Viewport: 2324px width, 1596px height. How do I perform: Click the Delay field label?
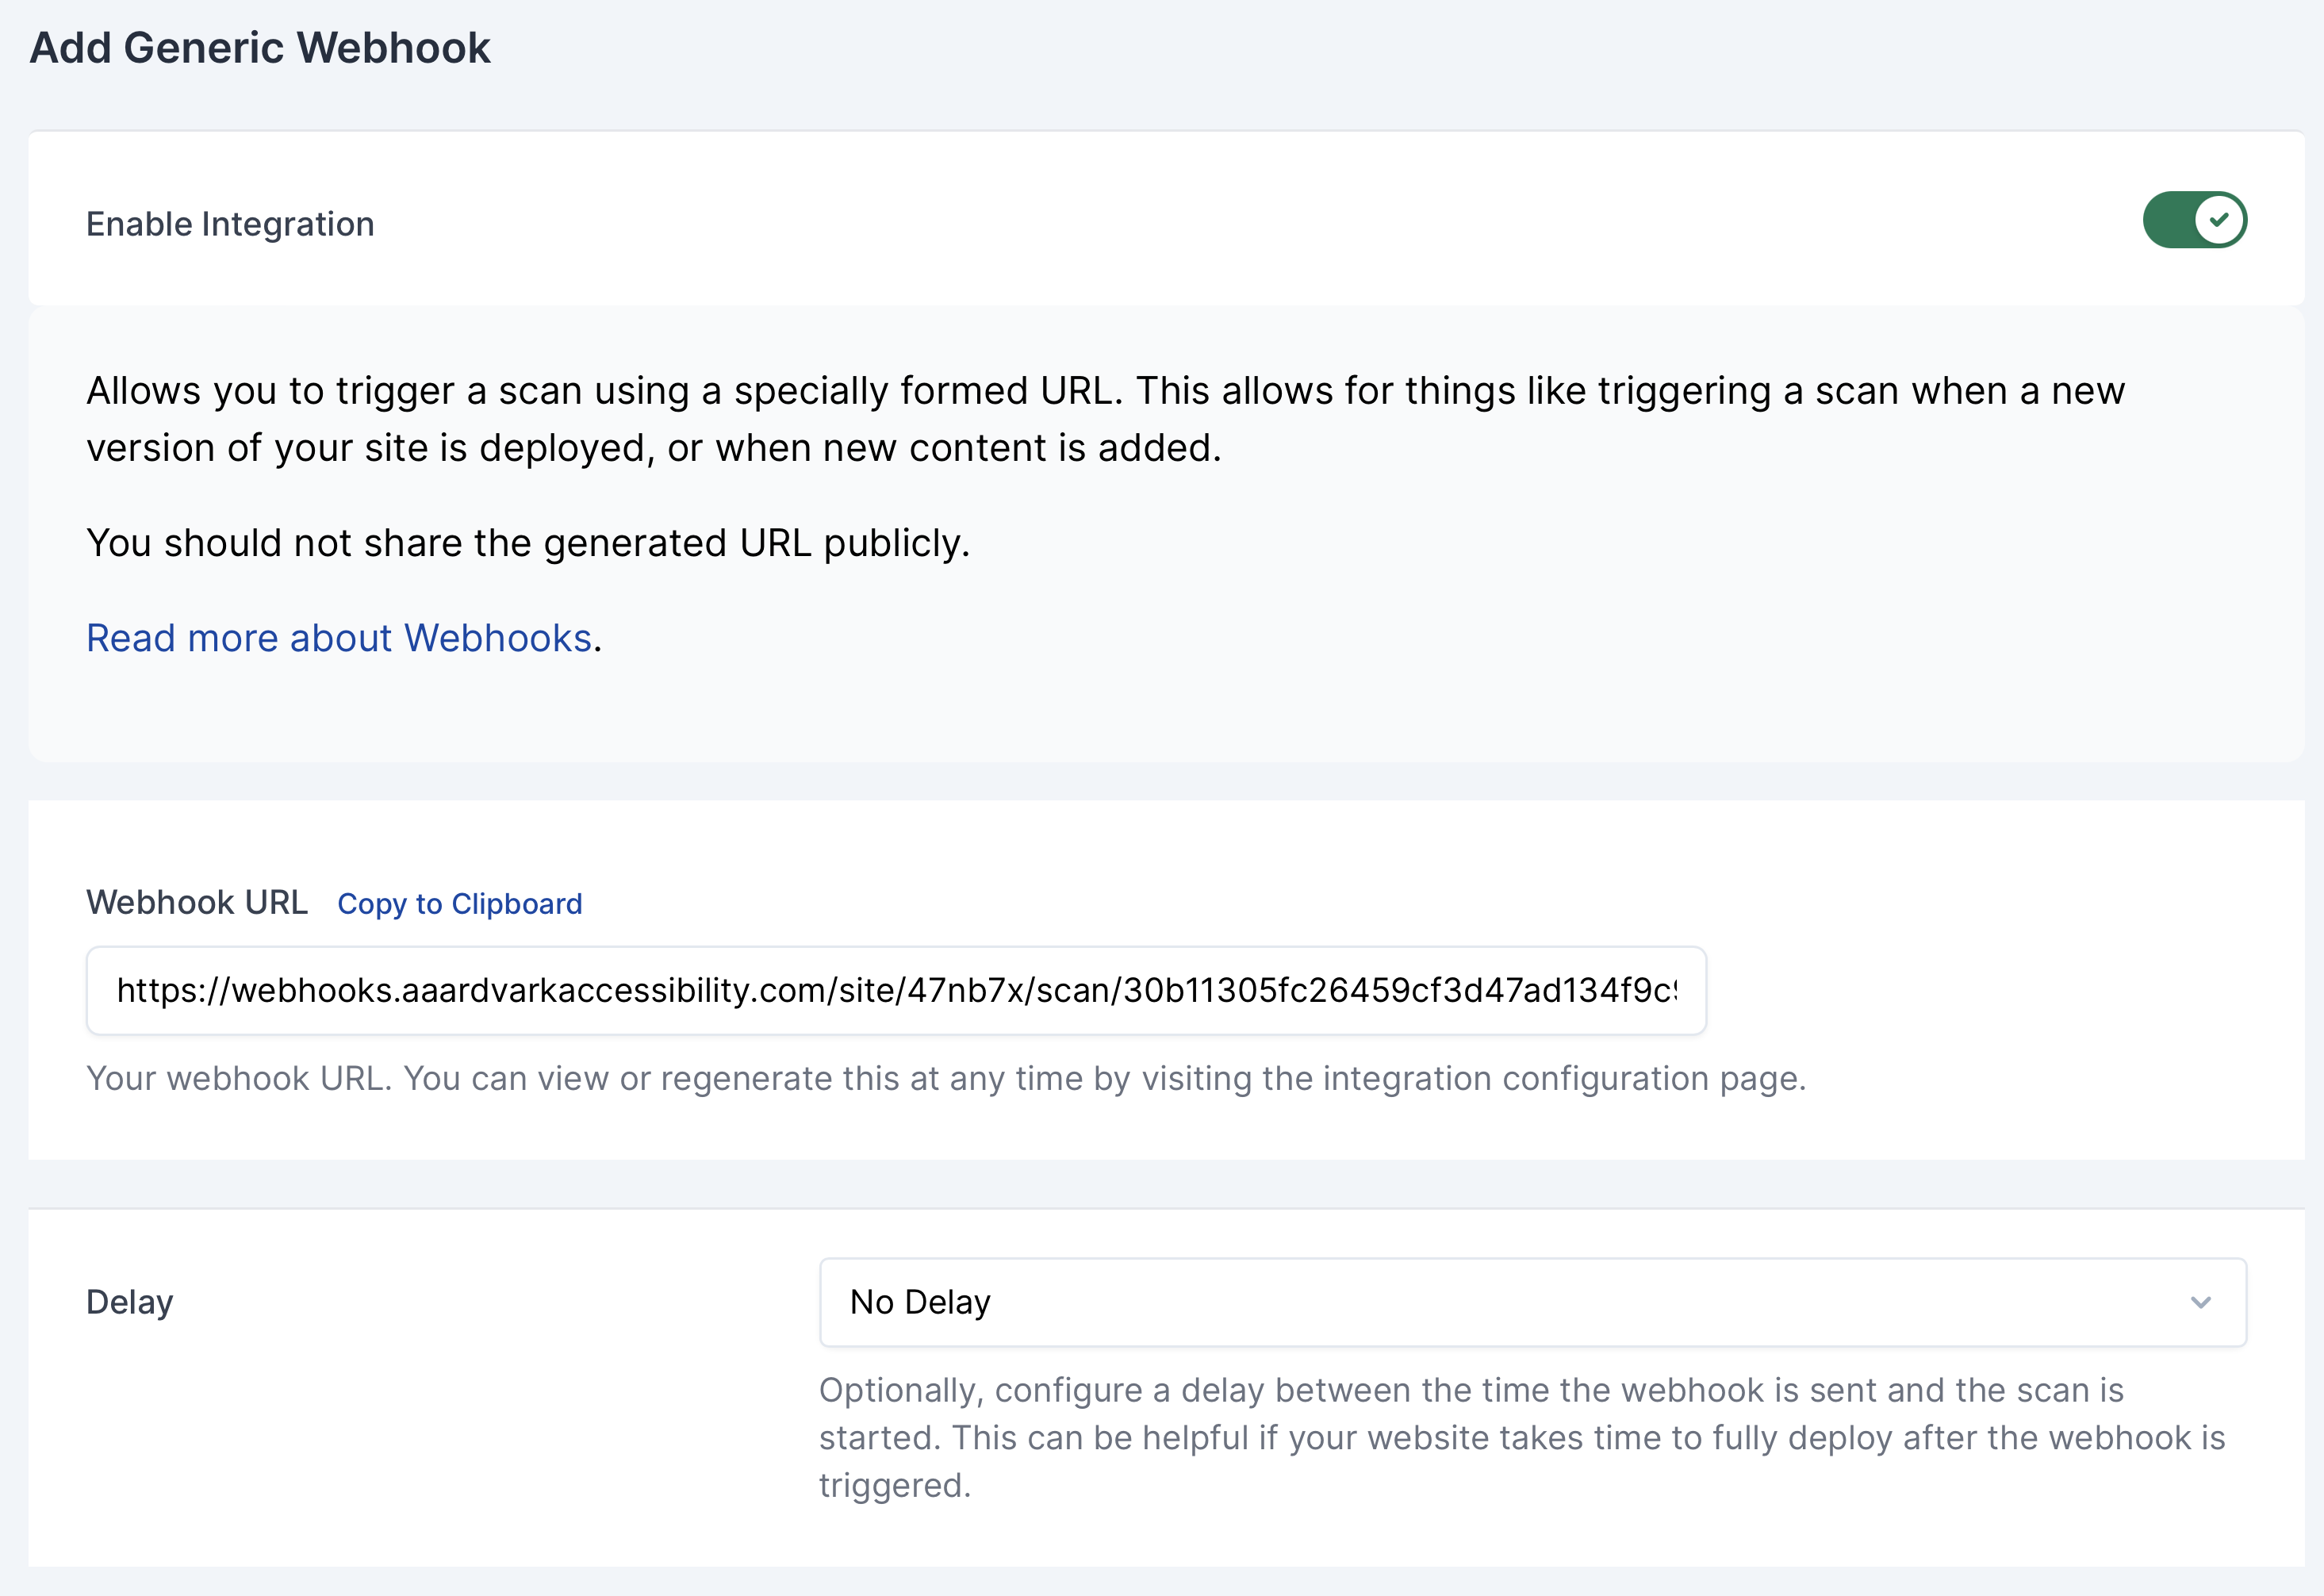click(x=130, y=1302)
